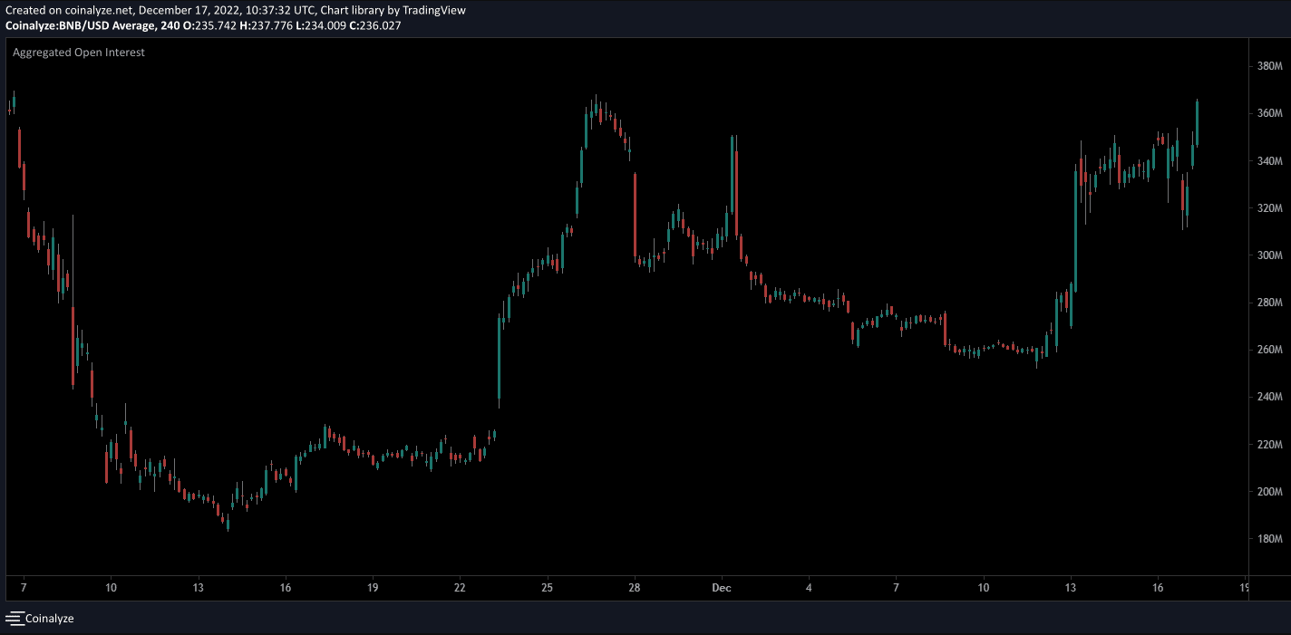Click the date label 25 on time axis
This screenshot has width=1291, height=635.
[547, 588]
